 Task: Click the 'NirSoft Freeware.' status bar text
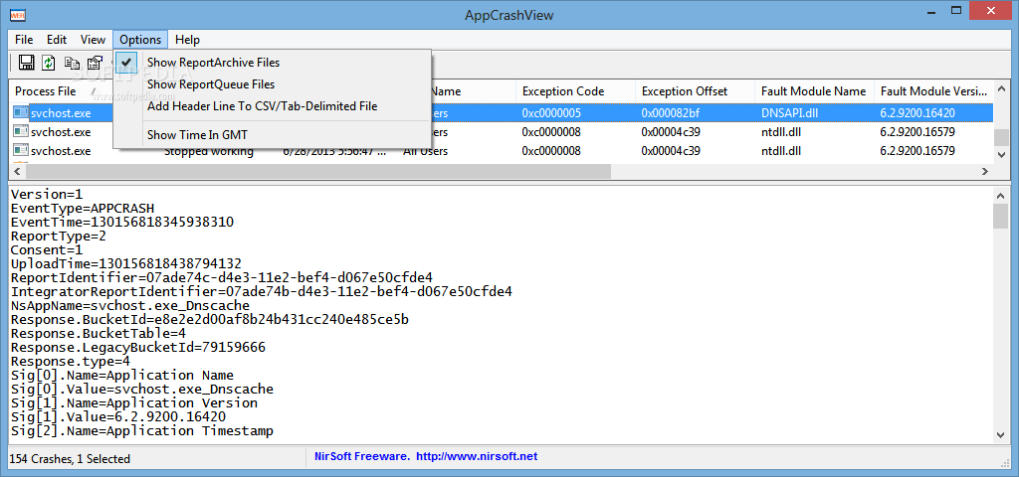click(x=362, y=456)
